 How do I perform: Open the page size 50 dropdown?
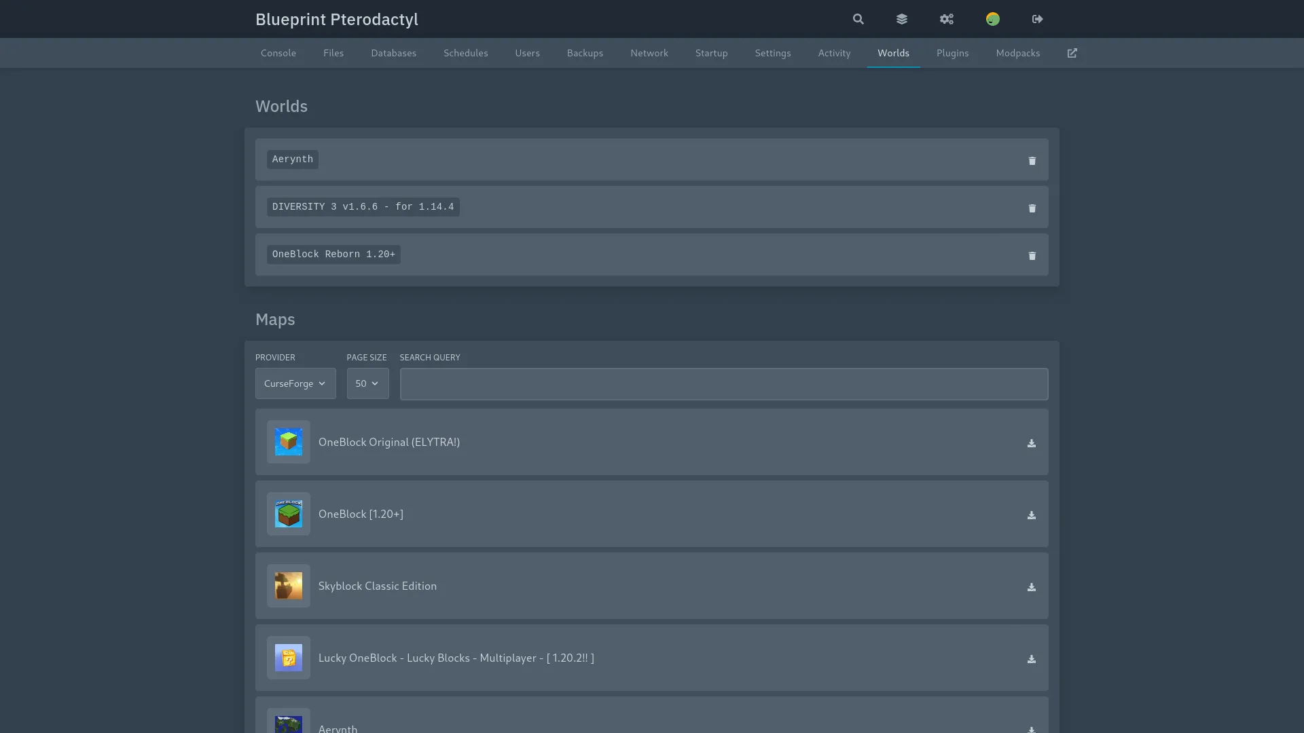point(367,383)
